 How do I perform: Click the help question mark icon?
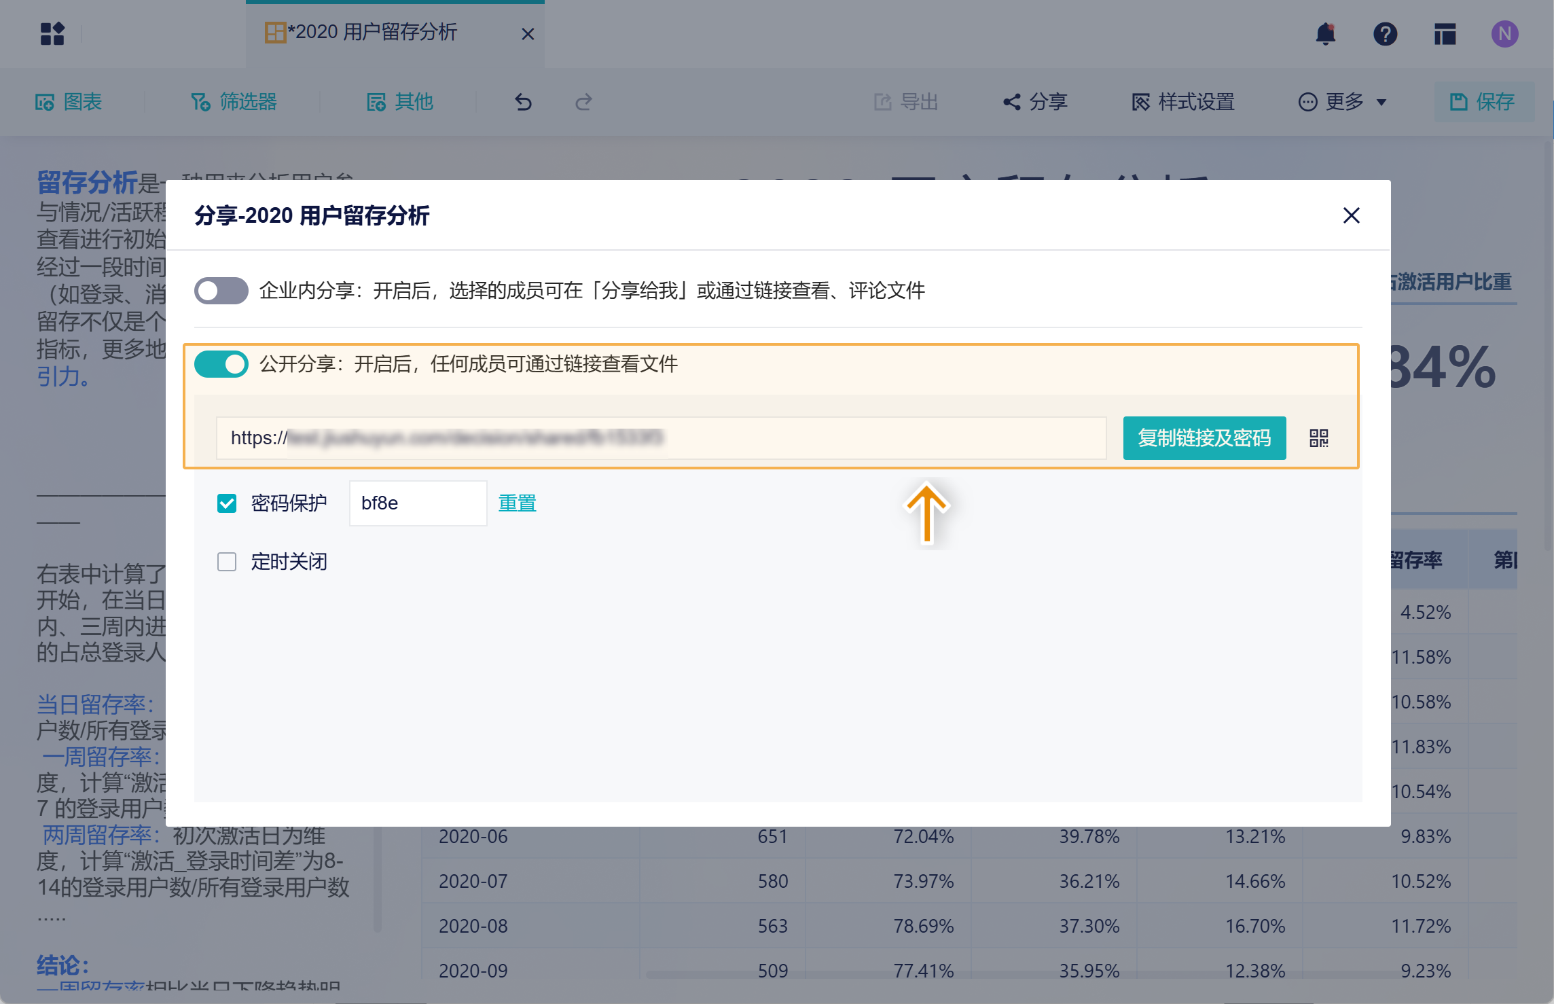[x=1385, y=33]
